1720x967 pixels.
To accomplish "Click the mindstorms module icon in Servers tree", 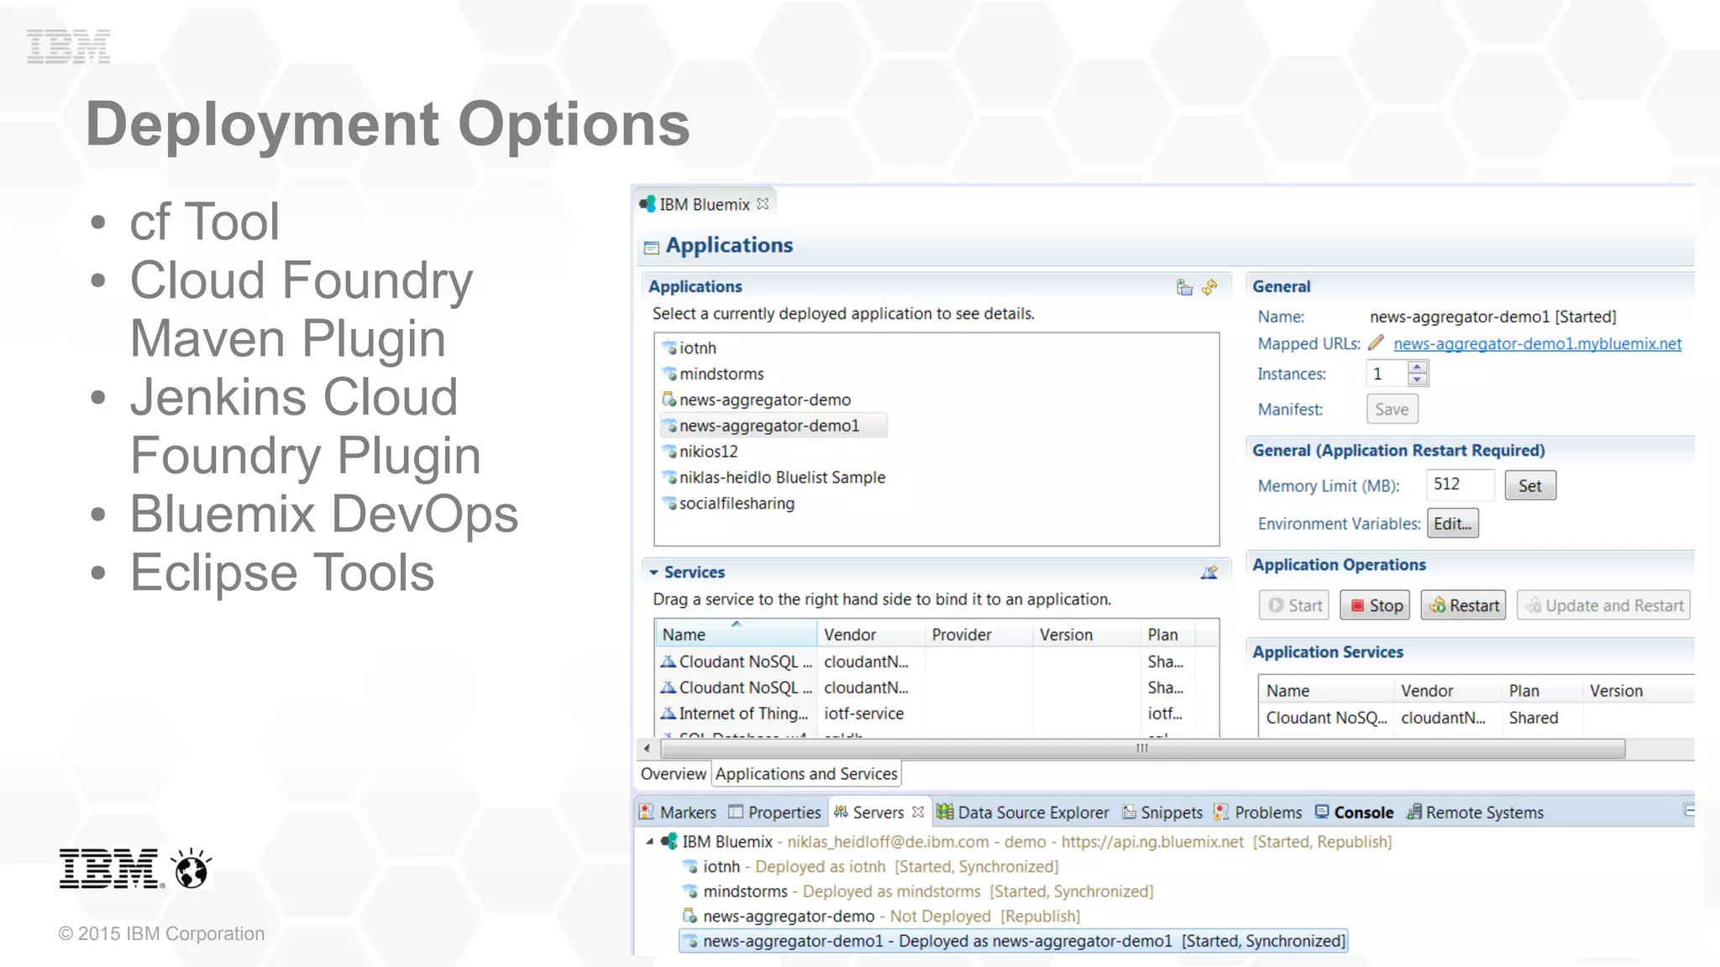I will 690,891.
